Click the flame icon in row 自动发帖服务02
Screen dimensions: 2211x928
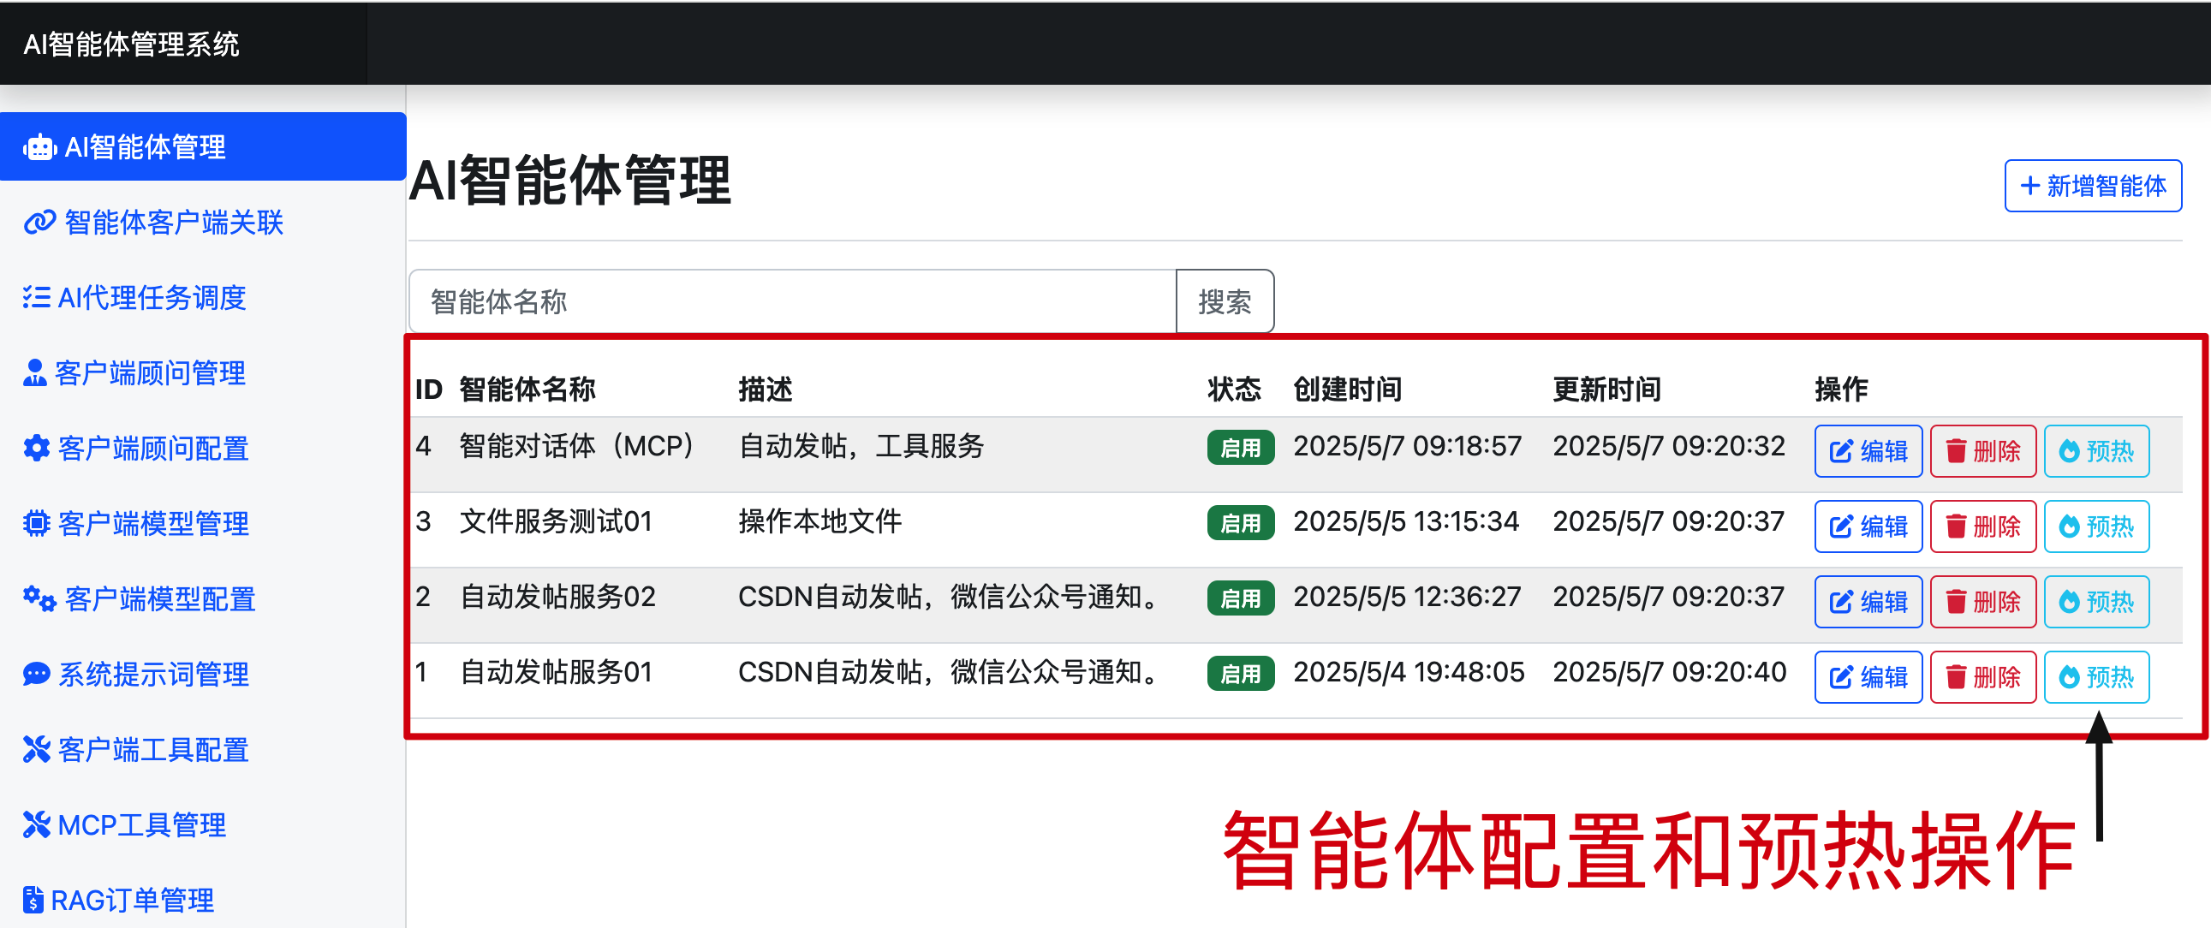point(2070,603)
